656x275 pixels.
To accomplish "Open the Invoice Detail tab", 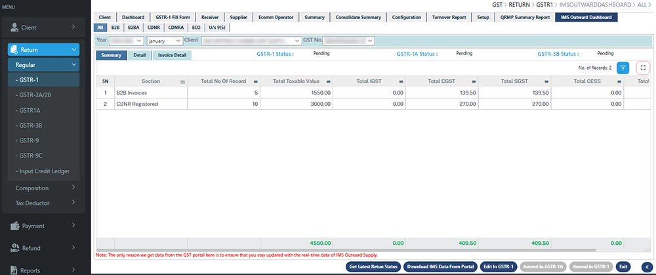I will click(x=171, y=55).
